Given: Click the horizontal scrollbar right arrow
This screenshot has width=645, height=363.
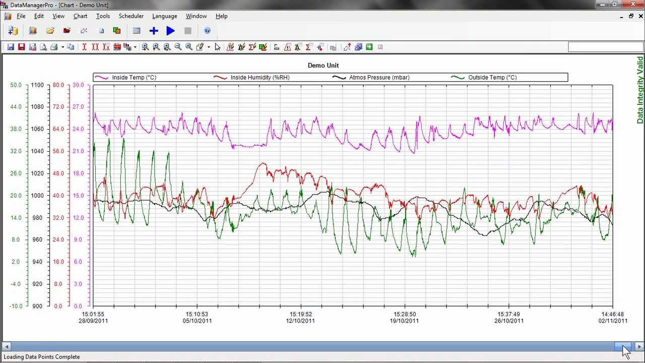Looking at the screenshot, I should (639, 346).
